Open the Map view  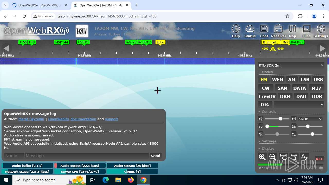pos(292,31)
